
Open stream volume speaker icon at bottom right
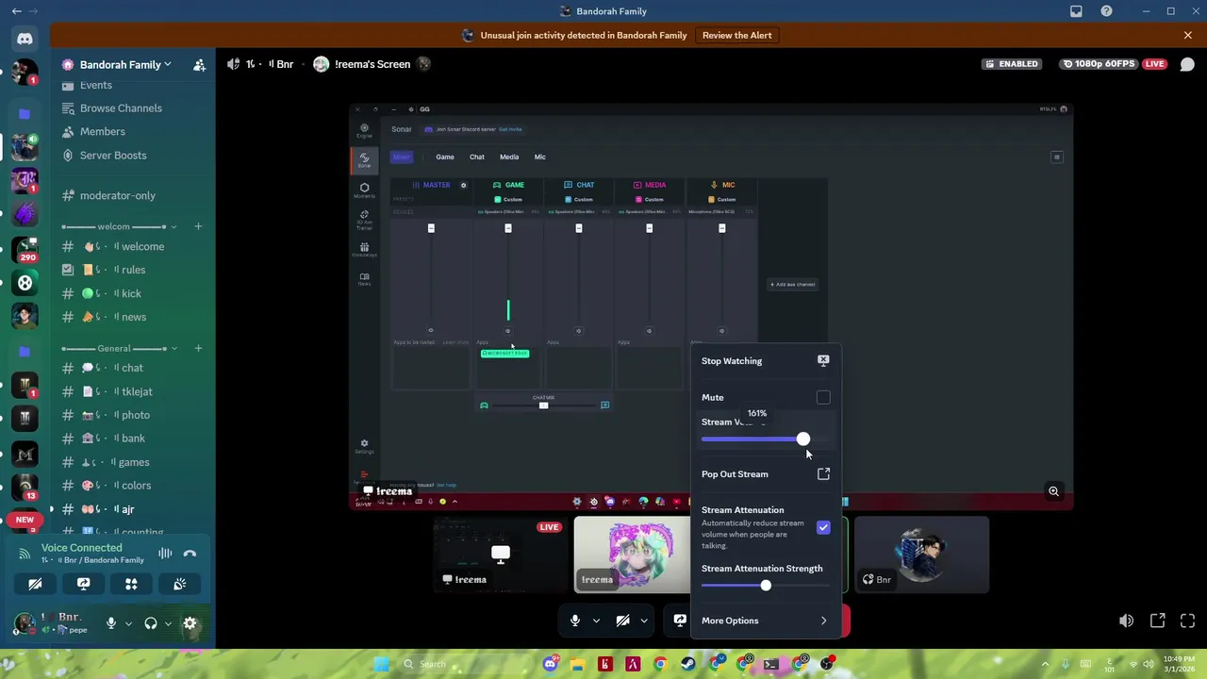click(x=1126, y=621)
